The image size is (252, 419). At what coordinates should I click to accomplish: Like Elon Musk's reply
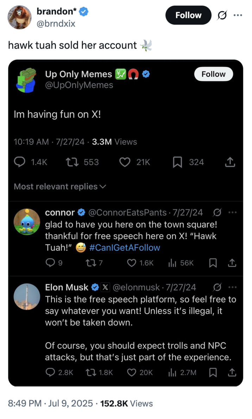pyautogui.click(x=131, y=372)
